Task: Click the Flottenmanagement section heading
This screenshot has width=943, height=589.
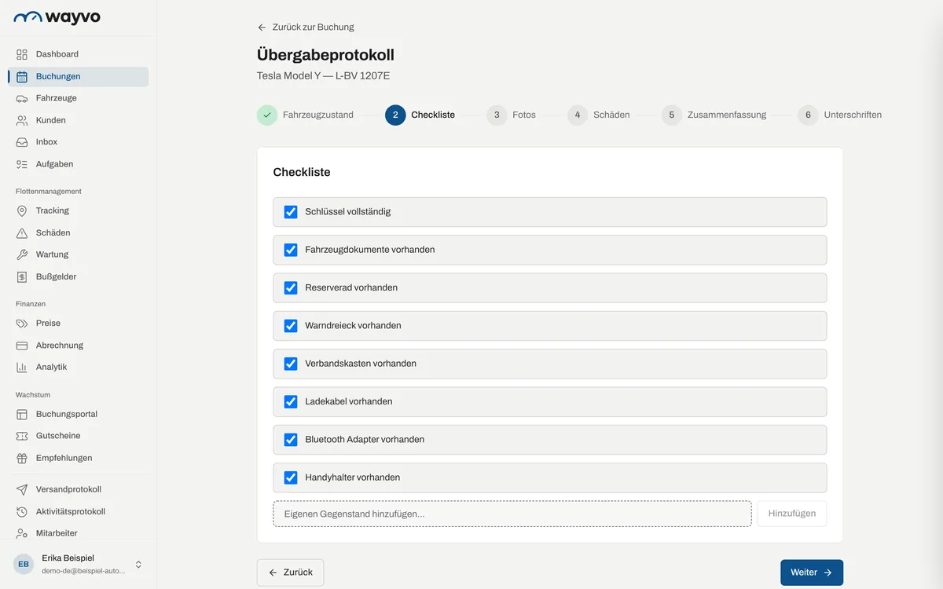Action: (x=49, y=192)
